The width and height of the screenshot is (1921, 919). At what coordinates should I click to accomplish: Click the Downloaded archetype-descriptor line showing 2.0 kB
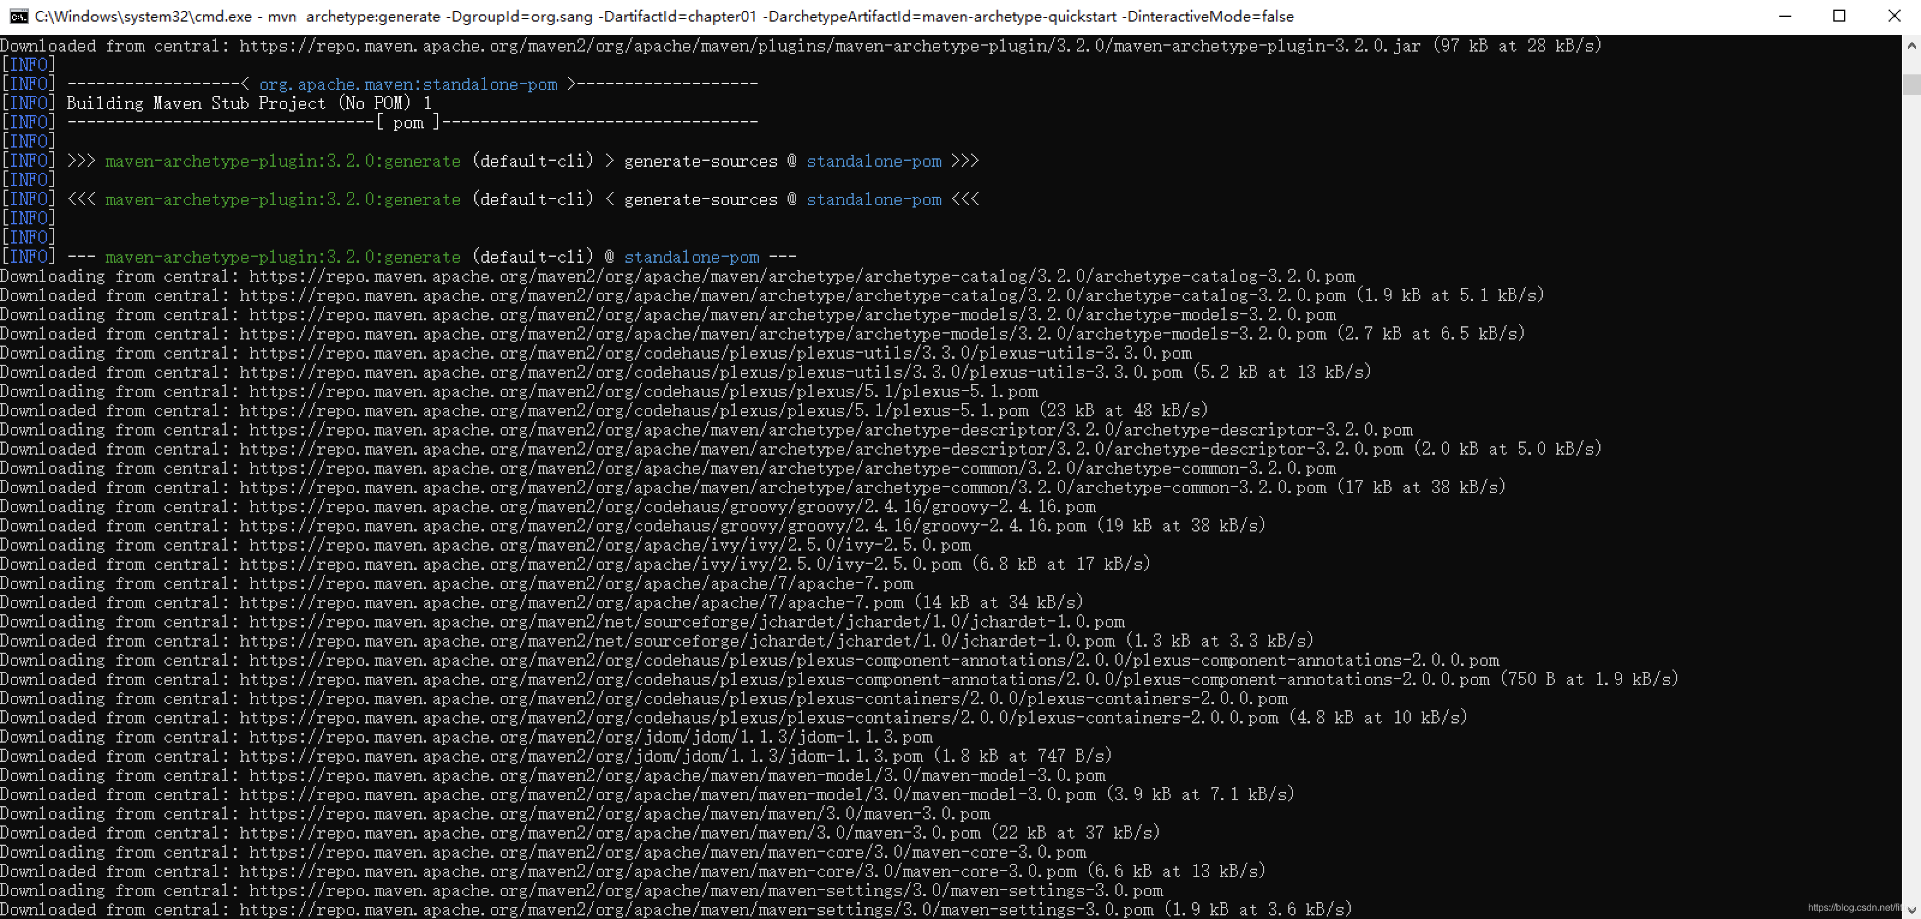801,449
